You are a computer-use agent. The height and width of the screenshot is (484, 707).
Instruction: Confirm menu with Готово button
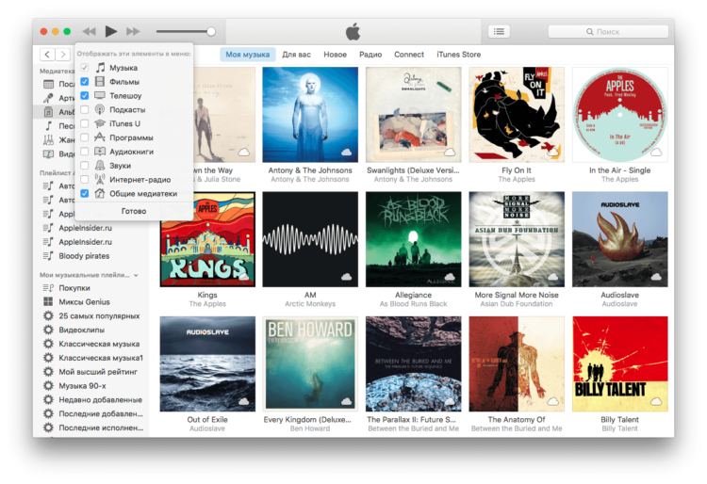tap(134, 211)
